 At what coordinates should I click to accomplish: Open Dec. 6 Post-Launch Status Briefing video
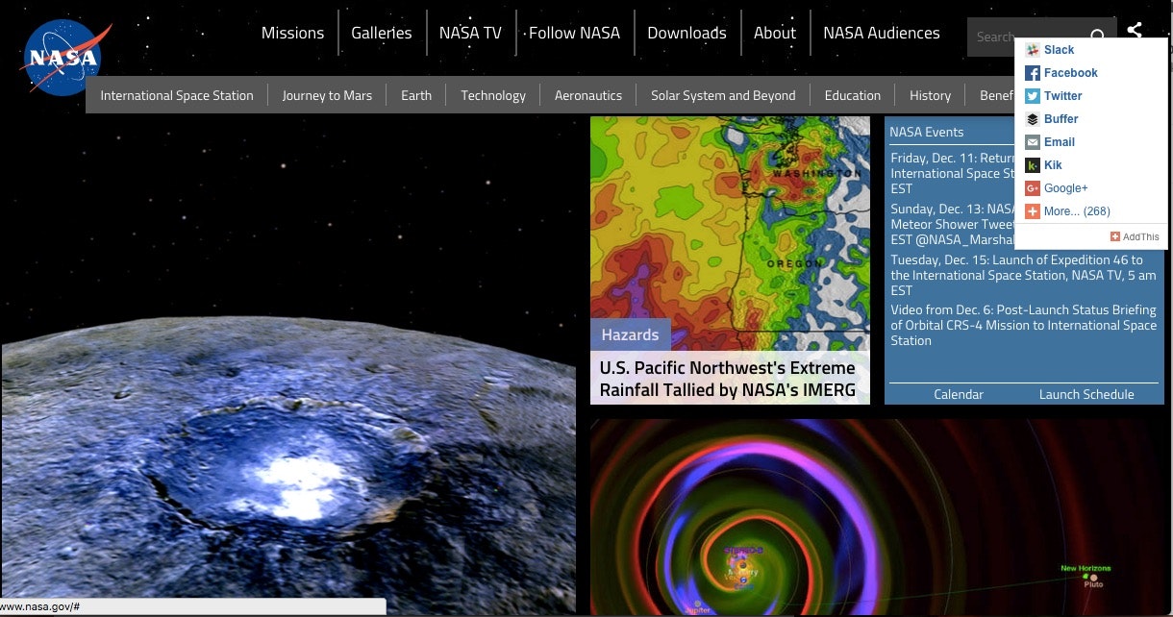pos(1023,325)
